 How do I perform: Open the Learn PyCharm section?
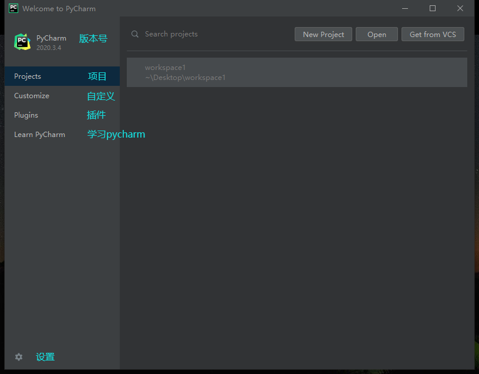[39, 134]
